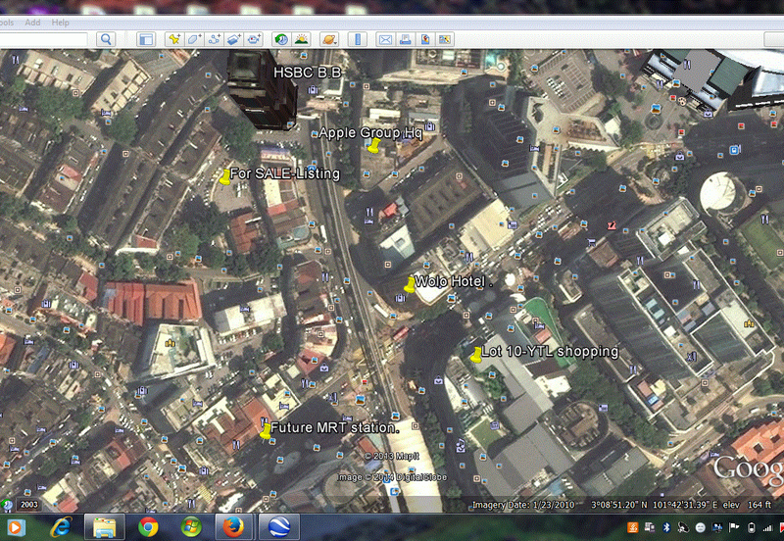This screenshot has width=784, height=541.
Task: Click the latitude 3°08'51.20" N readout
Action: coord(619,505)
